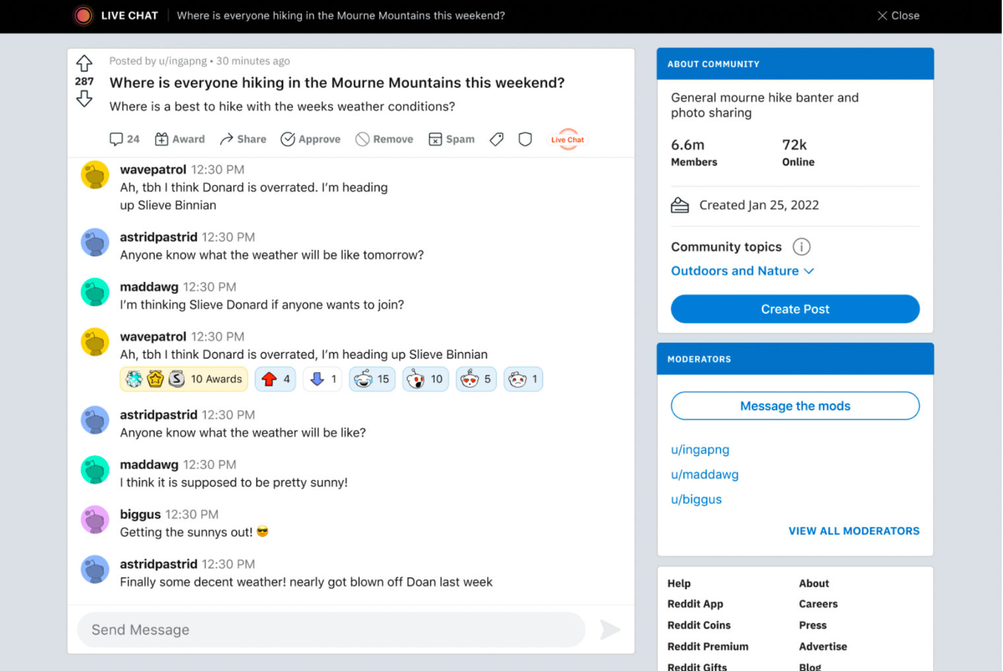Image resolution: width=1003 pixels, height=671 pixels.
Task: Share the post
Action: [242, 139]
